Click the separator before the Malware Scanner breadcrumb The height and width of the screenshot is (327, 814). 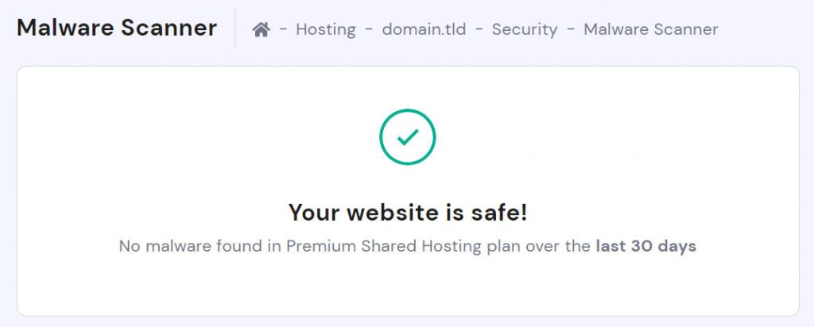(x=570, y=30)
